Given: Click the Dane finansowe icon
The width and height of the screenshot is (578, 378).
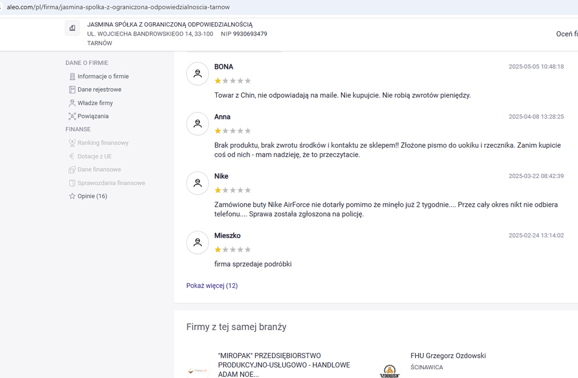Looking at the screenshot, I should [72, 170].
